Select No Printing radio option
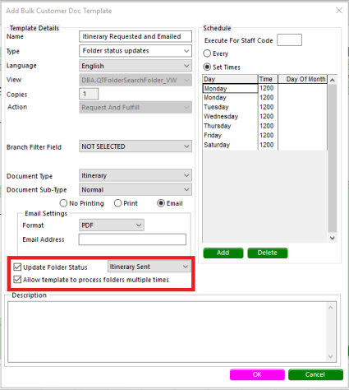Screen dimensions: 349x390 pos(63,203)
